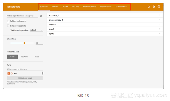
Task: Switch to the Images tab
Action: [55, 7]
